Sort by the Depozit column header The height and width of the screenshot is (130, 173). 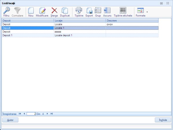coord(28,21)
